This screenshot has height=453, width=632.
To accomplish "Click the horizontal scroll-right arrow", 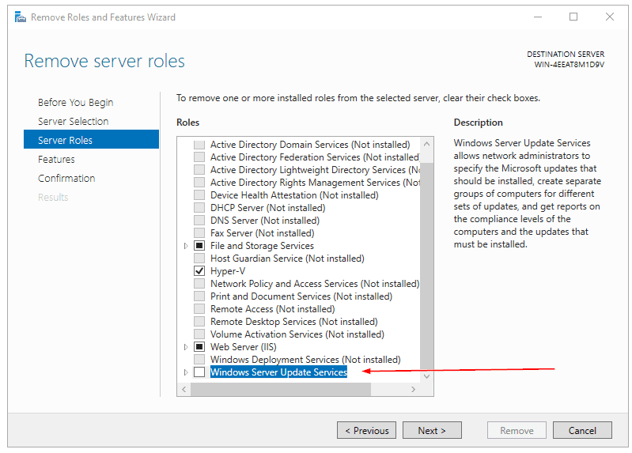I will [413, 389].
